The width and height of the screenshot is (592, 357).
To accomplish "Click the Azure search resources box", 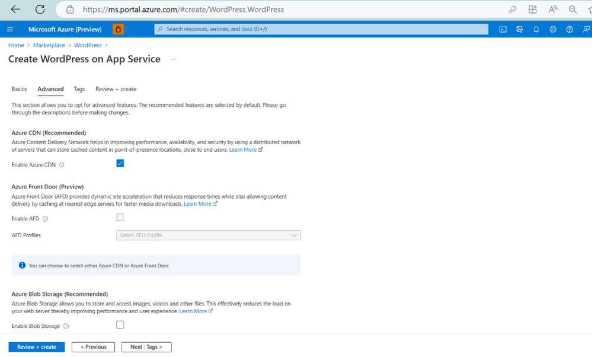I will (x=321, y=29).
